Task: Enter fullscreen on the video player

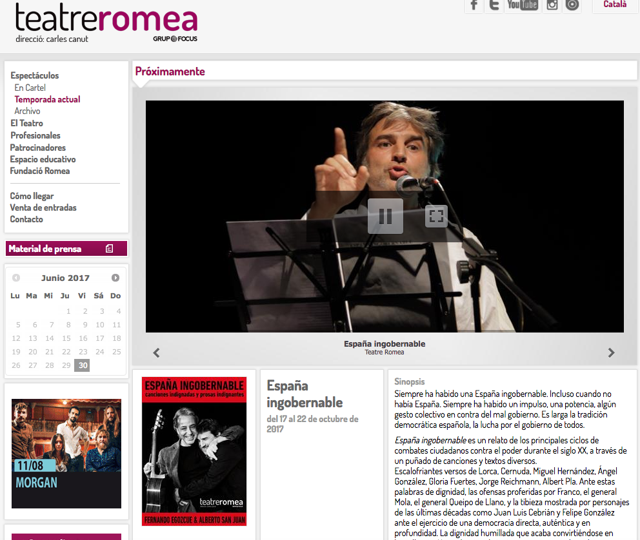Action: pos(436,216)
